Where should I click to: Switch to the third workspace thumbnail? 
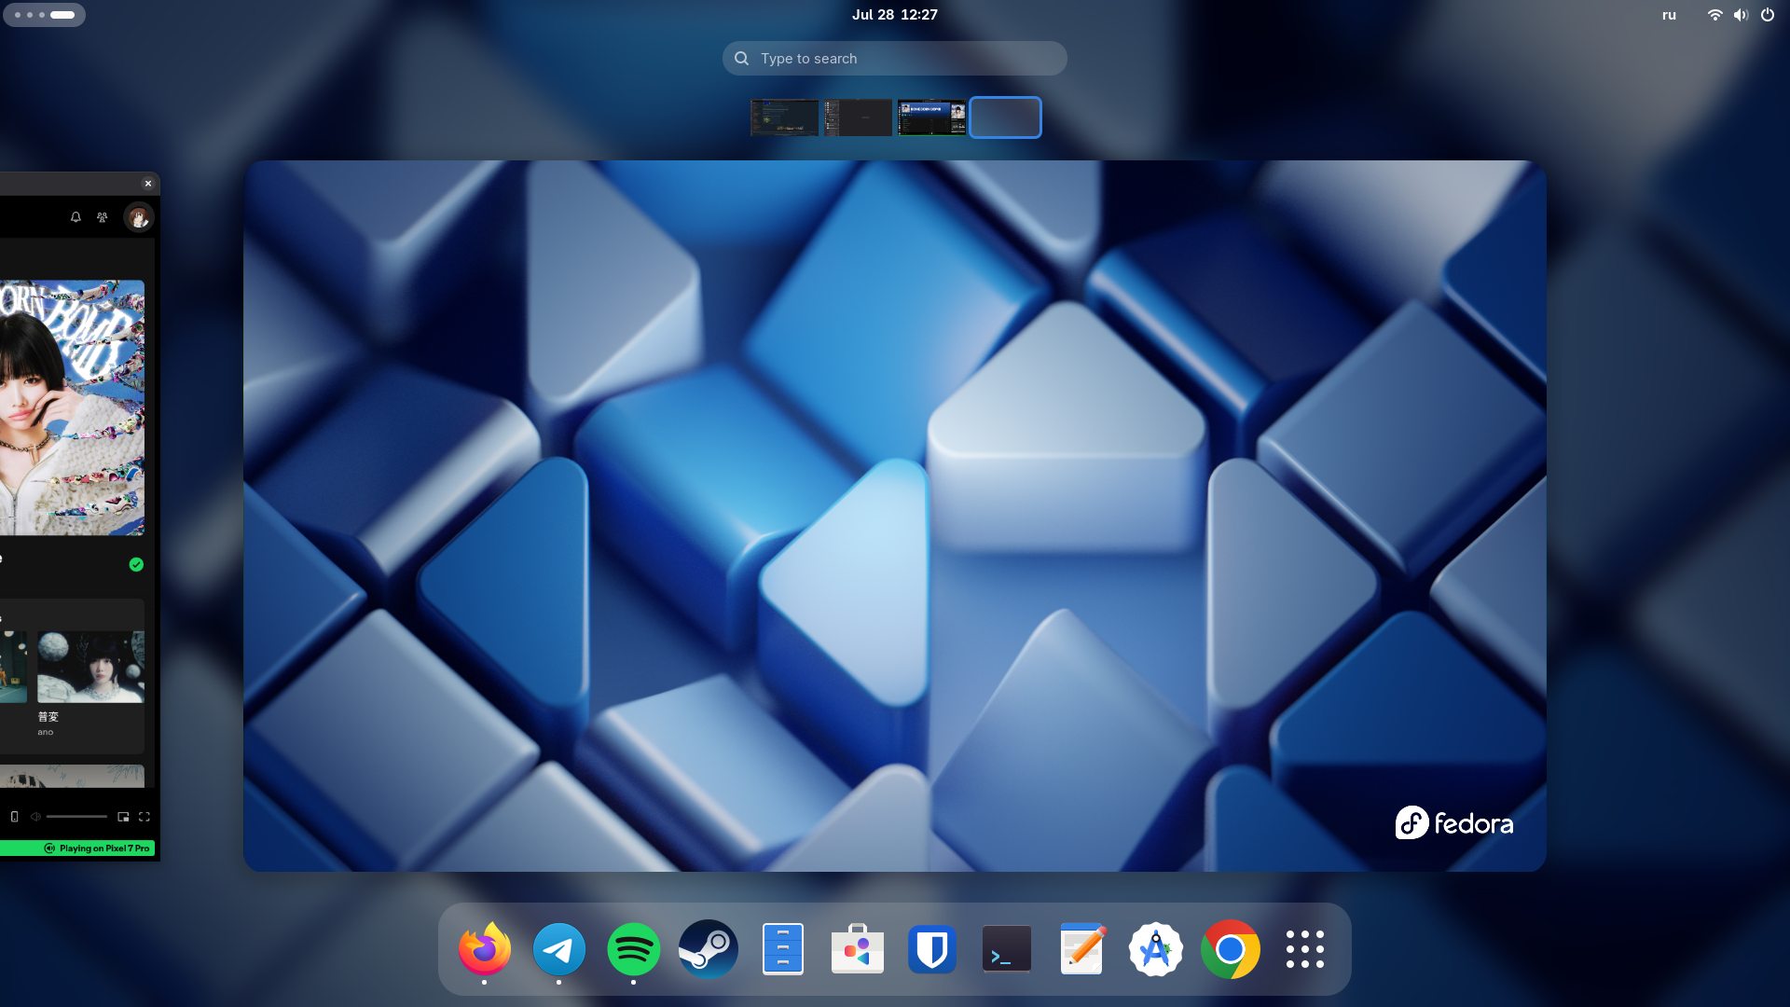point(931,117)
